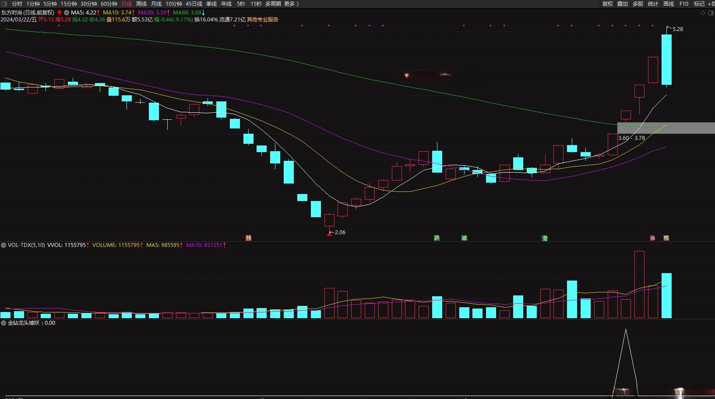Click the green 减 event marker
The height and width of the screenshot is (399, 715).
(464, 238)
